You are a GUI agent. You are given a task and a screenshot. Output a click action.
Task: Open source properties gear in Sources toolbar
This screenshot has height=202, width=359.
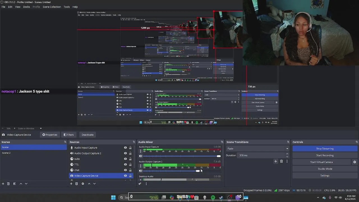(x=83, y=184)
